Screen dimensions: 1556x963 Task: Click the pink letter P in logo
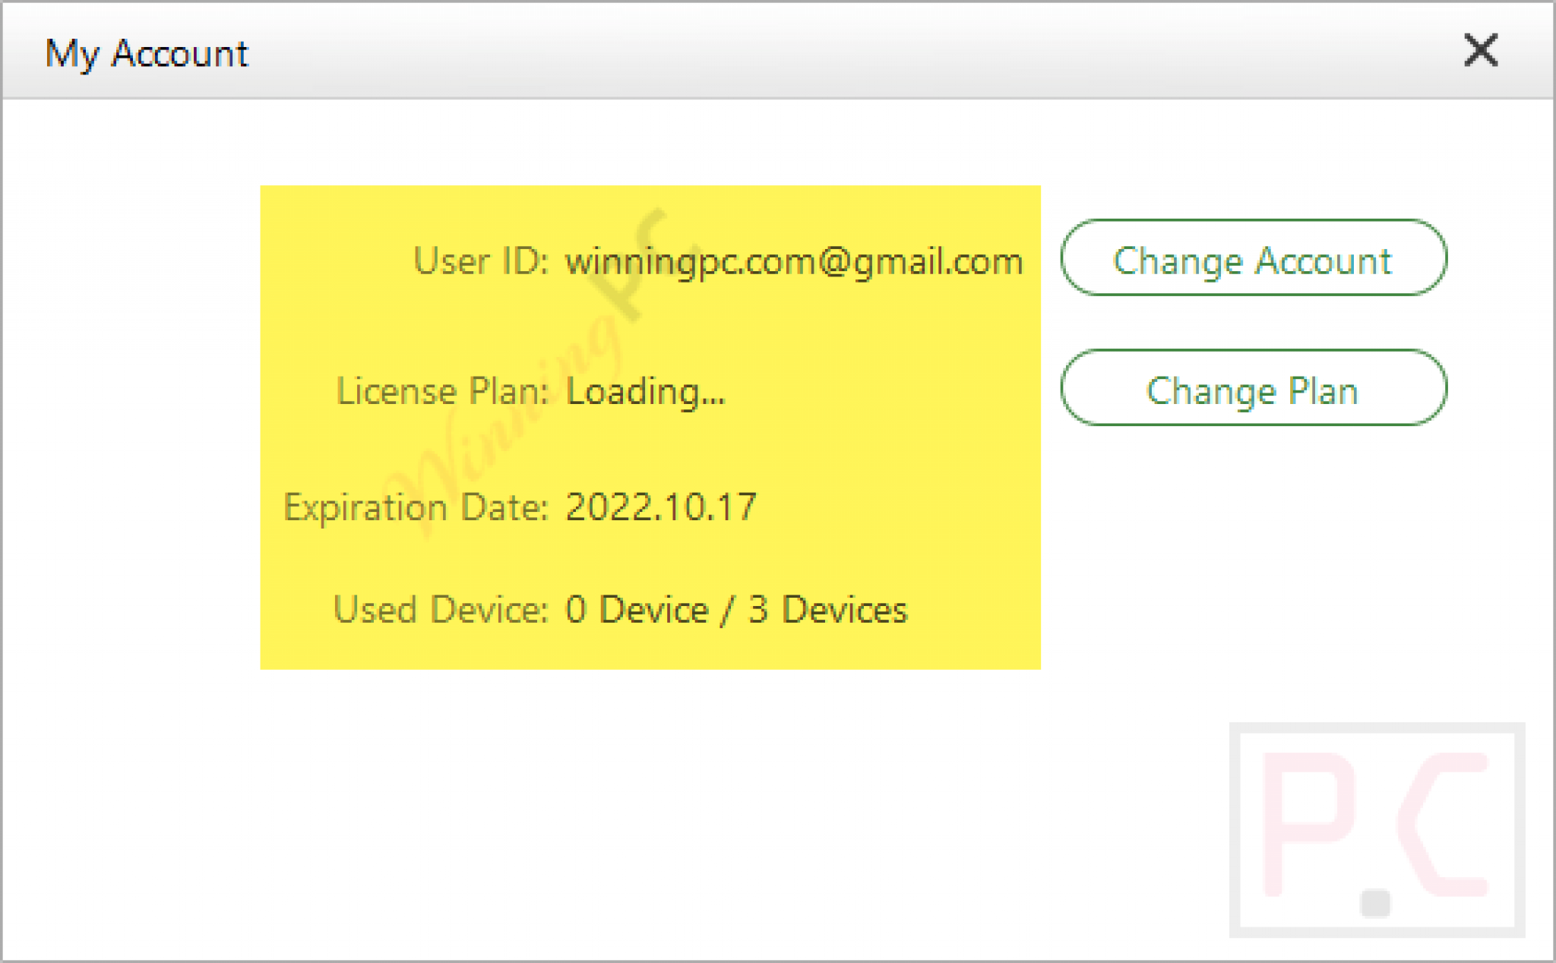(x=1308, y=824)
